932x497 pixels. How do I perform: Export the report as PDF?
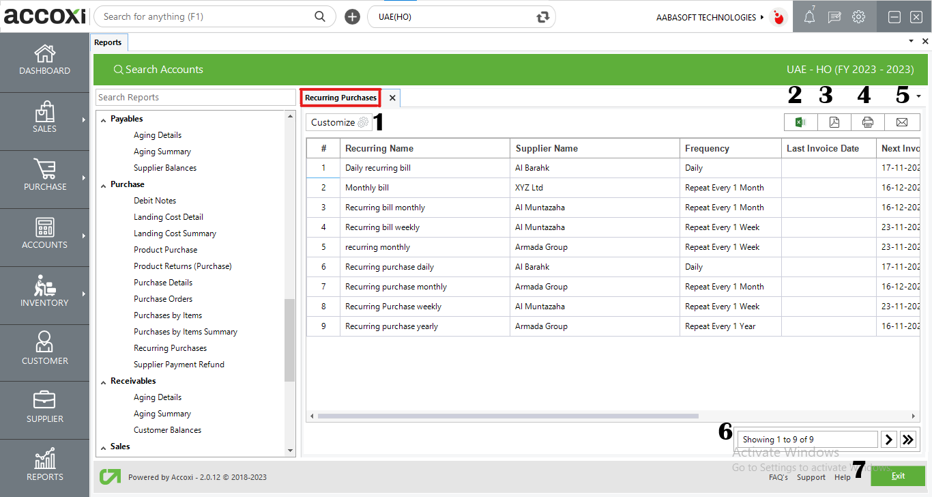[x=834, y=122]
